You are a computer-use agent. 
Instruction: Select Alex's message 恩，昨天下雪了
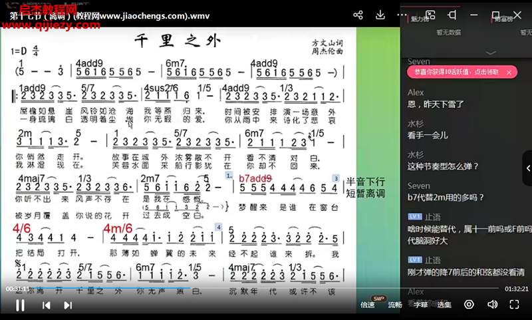pos(436,104)
